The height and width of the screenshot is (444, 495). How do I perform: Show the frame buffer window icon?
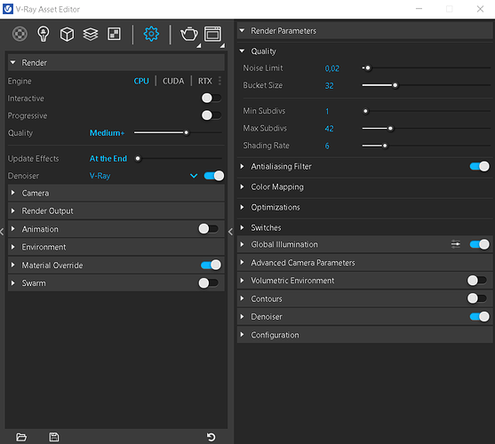(212, 34)
